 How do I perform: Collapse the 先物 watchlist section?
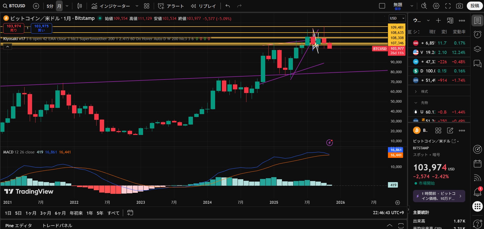[x=416, y=103]
